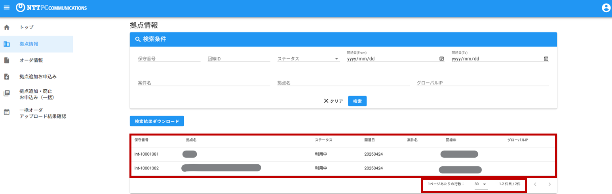Click the 開通日(To) date field
This screenshot has height=194, width=612.
click(500, 59)
